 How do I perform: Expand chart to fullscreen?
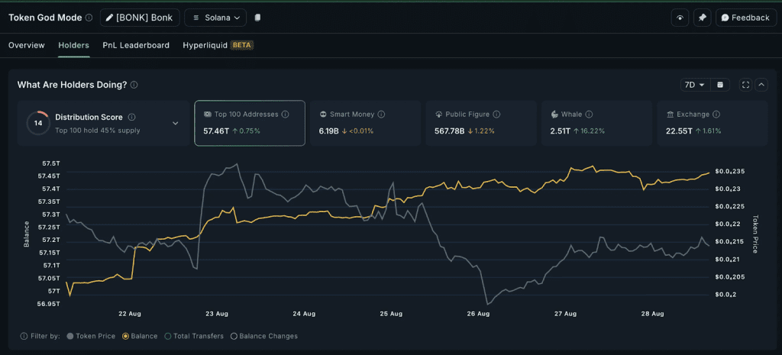pyautogui.click(x=746, y=85)
